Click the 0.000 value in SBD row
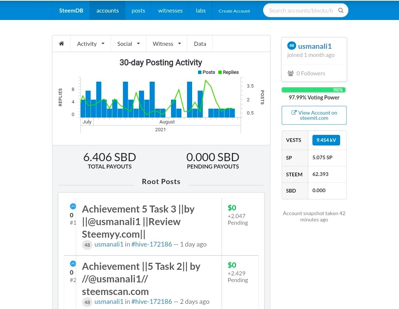This screenshot has width=399, height=309. (x=319, y=190)
